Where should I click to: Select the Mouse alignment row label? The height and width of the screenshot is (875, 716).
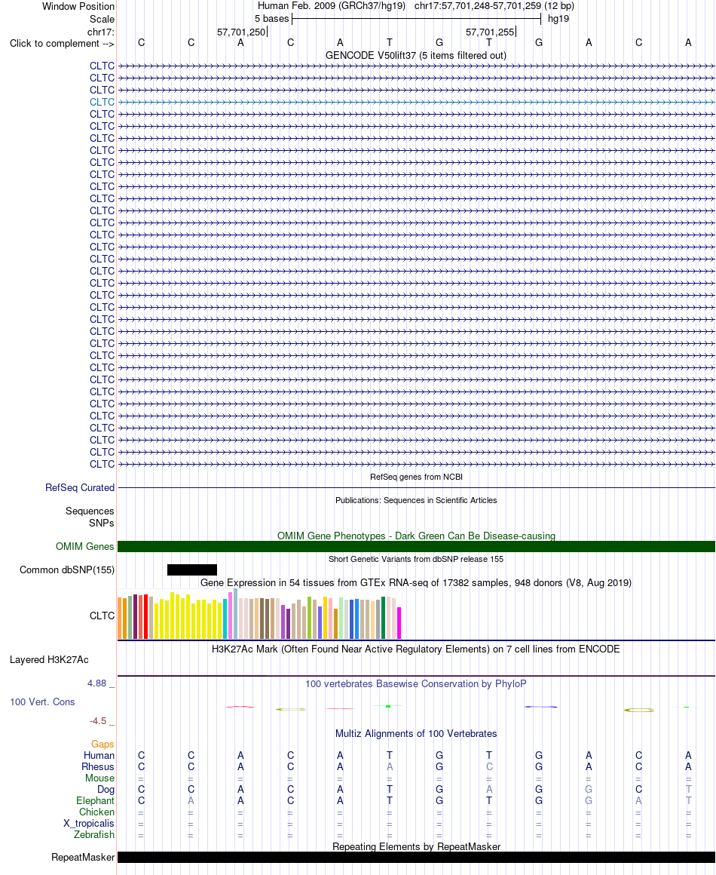coord(99,778)
